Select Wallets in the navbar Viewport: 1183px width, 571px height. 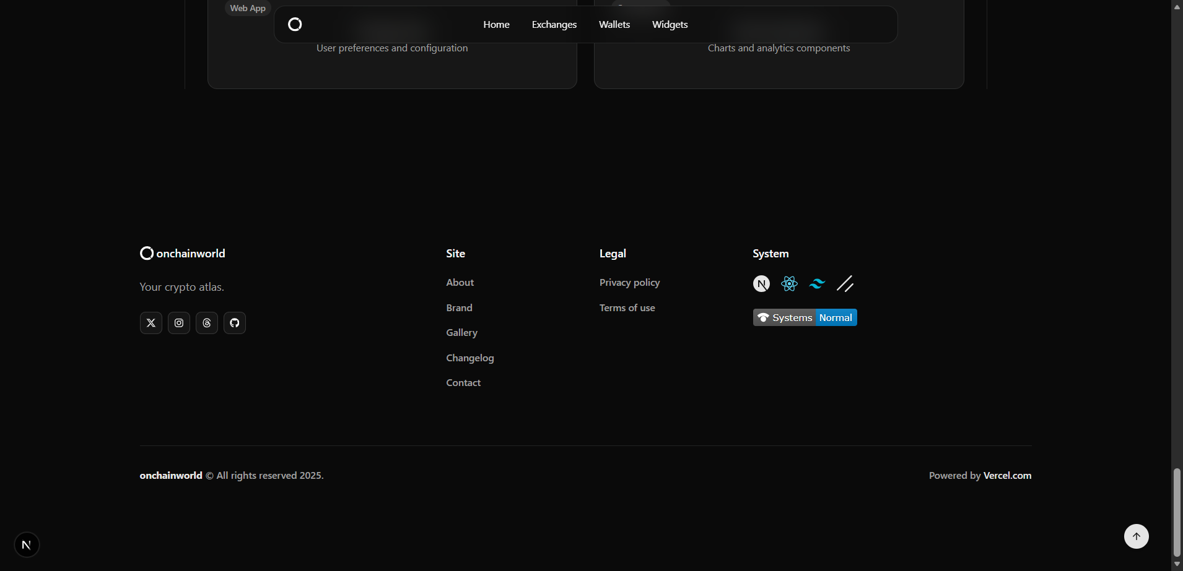pos(614,25)
